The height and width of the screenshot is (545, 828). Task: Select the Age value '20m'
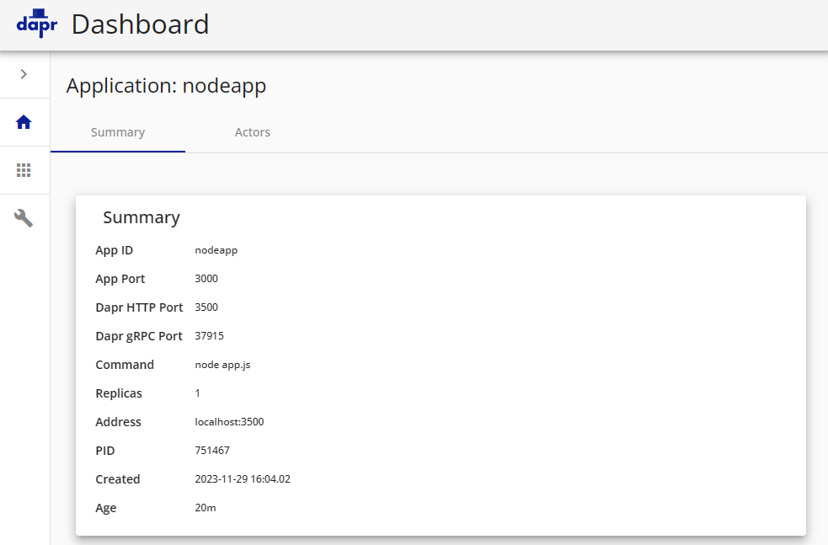[206, 507]
